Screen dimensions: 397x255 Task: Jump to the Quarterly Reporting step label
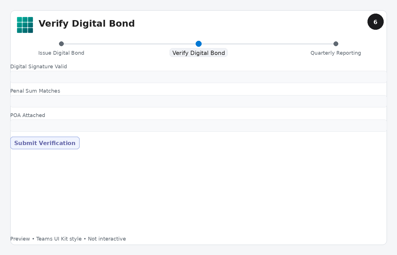[x=336, y=53]
